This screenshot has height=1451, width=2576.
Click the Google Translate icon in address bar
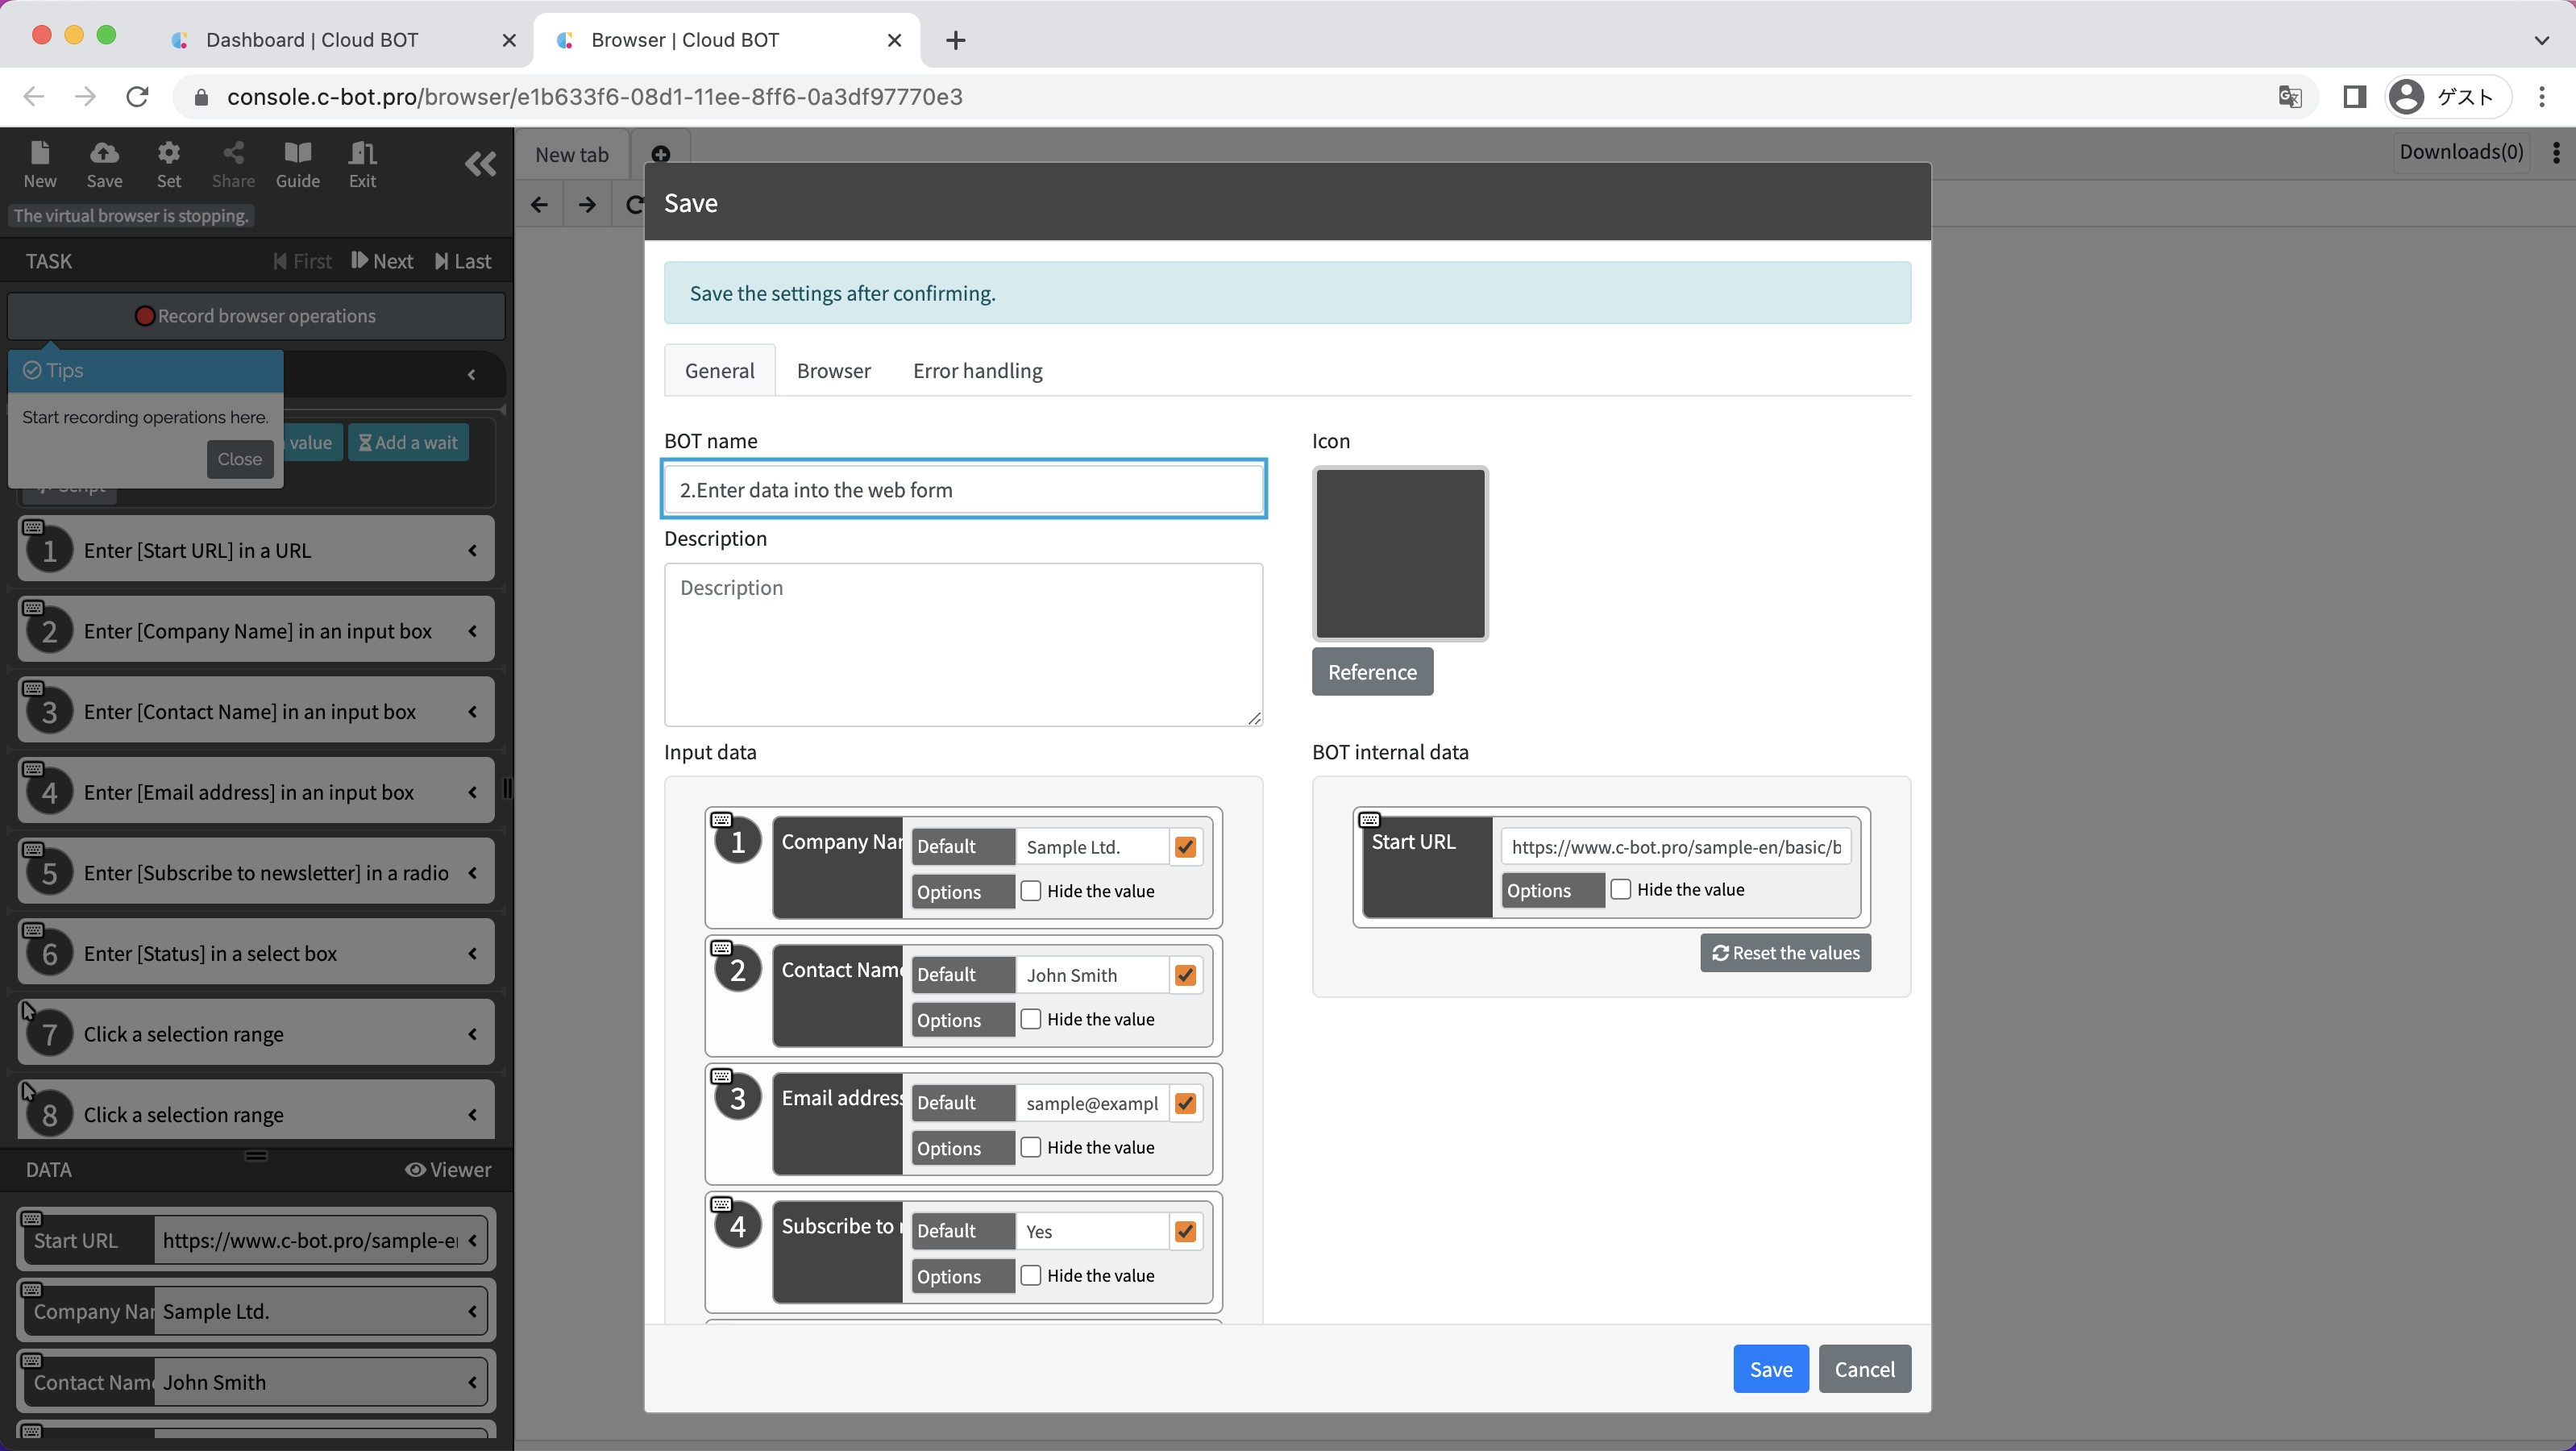click(x=2289, y=97)
